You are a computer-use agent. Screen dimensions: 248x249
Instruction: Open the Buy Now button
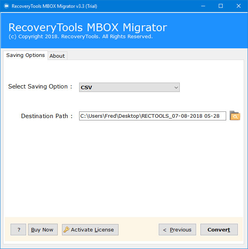tap(43, 230)
